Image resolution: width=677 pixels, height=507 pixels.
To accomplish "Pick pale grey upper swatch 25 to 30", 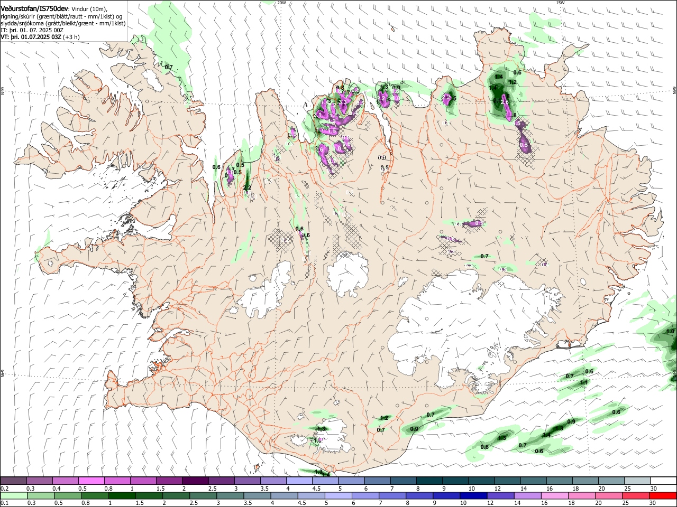I will 638,481.
